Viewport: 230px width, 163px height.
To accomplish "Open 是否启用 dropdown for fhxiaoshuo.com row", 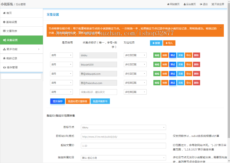I will coord(61,83).
